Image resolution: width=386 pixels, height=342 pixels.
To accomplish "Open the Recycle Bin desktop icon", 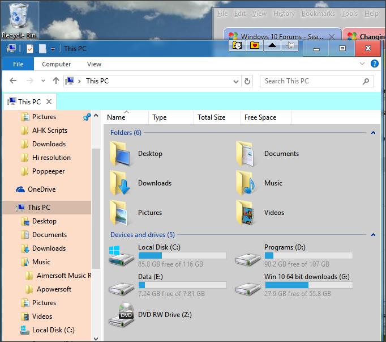I will pos(19,21).
